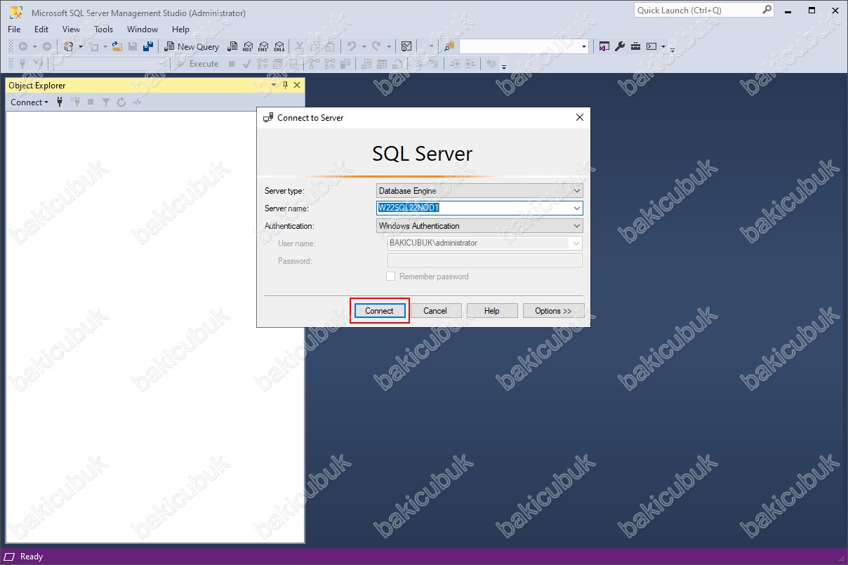Open the Edit menu
The height and width of the screenshot is (565, 848).
(41, 29)
